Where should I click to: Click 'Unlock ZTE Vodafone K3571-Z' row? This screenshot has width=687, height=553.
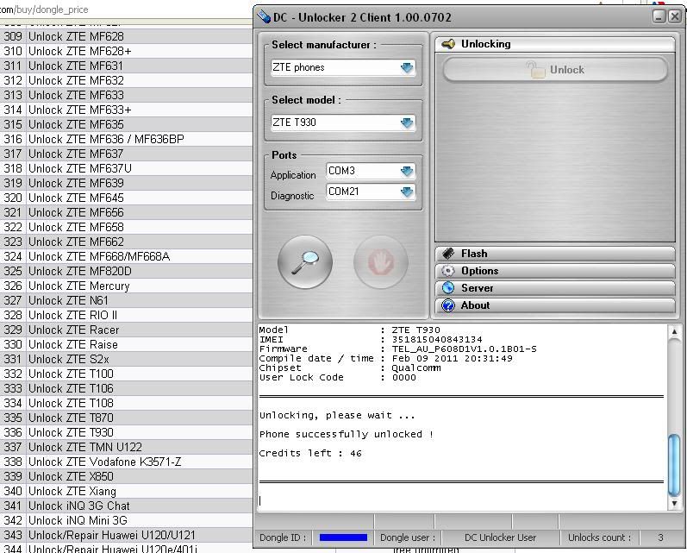126,462
